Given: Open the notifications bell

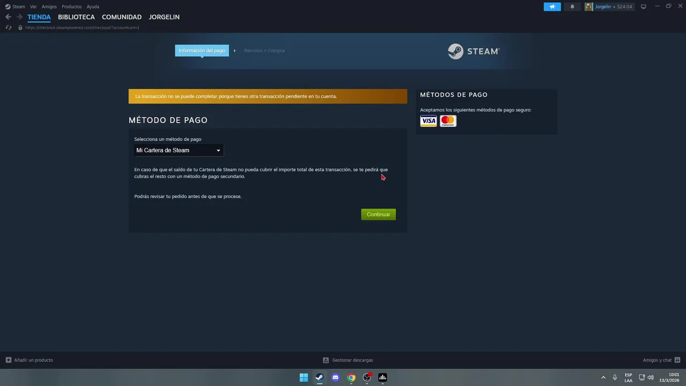Looking at the screenshot, I should 572,6.
